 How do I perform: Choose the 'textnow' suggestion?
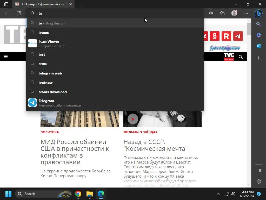(x=115, y=83)
